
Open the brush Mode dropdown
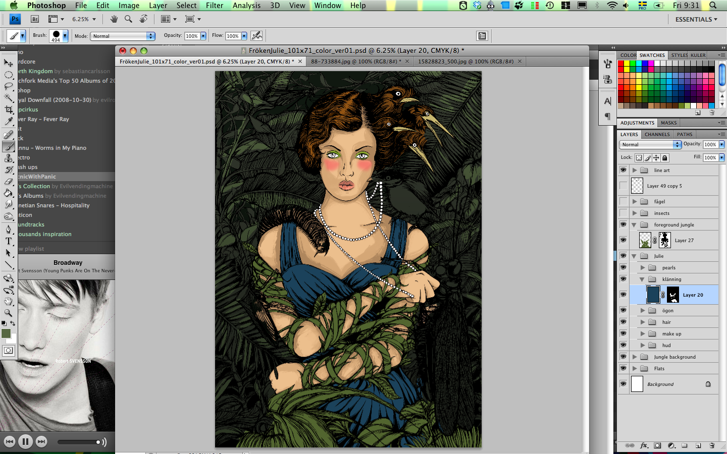point(123,36)
